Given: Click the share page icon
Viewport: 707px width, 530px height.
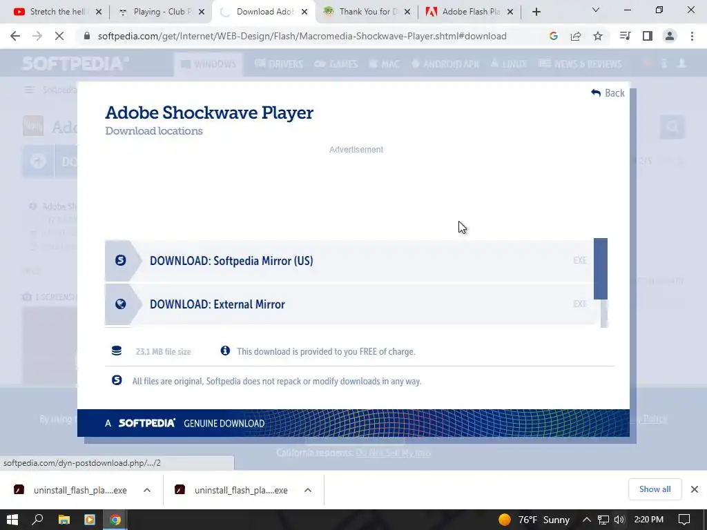Looking at the screenshot, I should point(575,36).
